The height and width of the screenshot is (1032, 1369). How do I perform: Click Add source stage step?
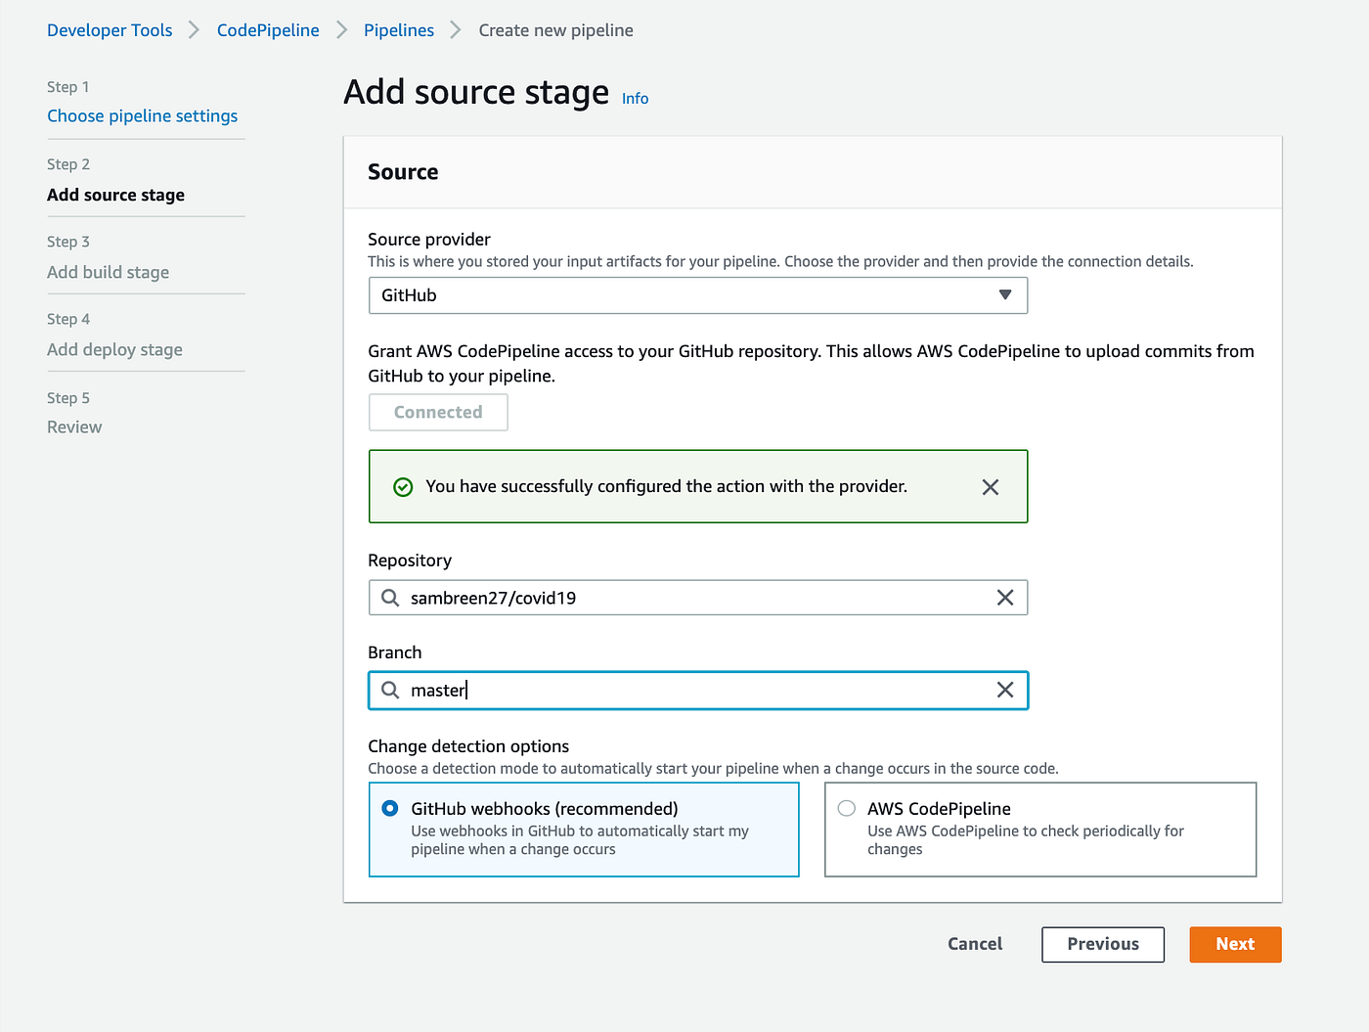point(115,195)
